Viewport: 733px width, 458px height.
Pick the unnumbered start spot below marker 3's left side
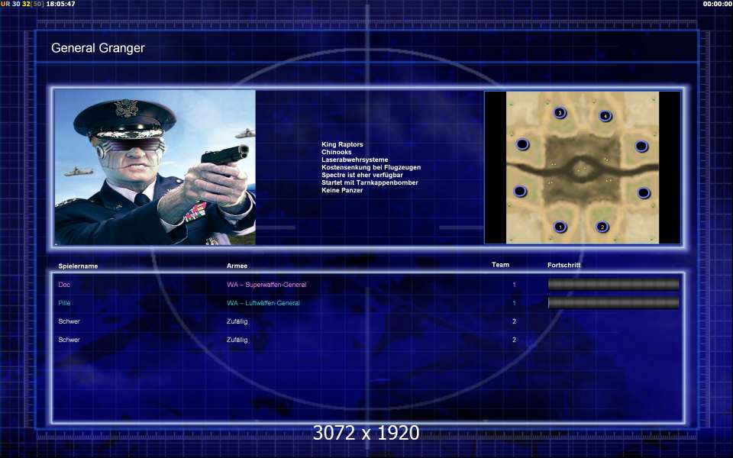click(522, 144)
